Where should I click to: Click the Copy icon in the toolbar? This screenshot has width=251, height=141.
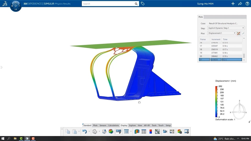click(x=68, y=132)
